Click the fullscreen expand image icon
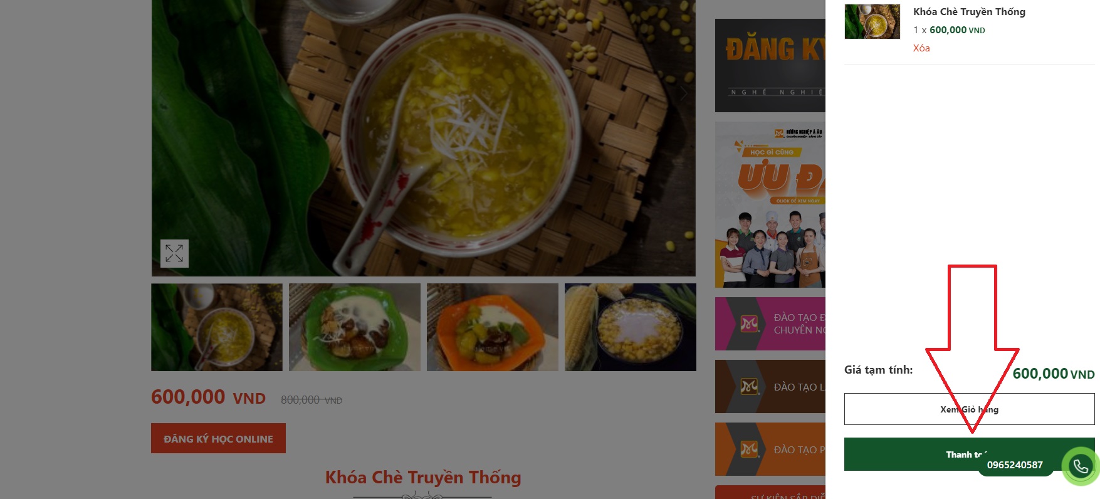This screenshot has height=499, width=1100. click(x=174, y=253)
